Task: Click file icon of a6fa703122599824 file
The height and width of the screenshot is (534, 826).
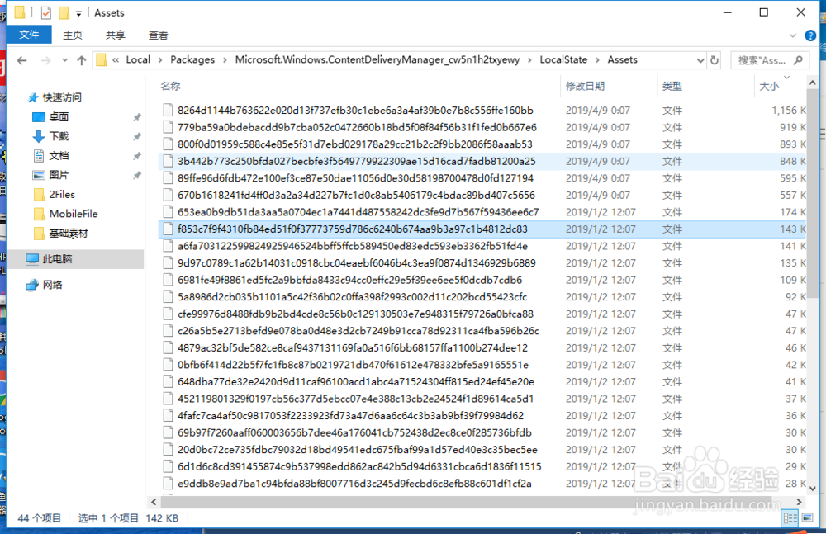Action: (168, 246)
